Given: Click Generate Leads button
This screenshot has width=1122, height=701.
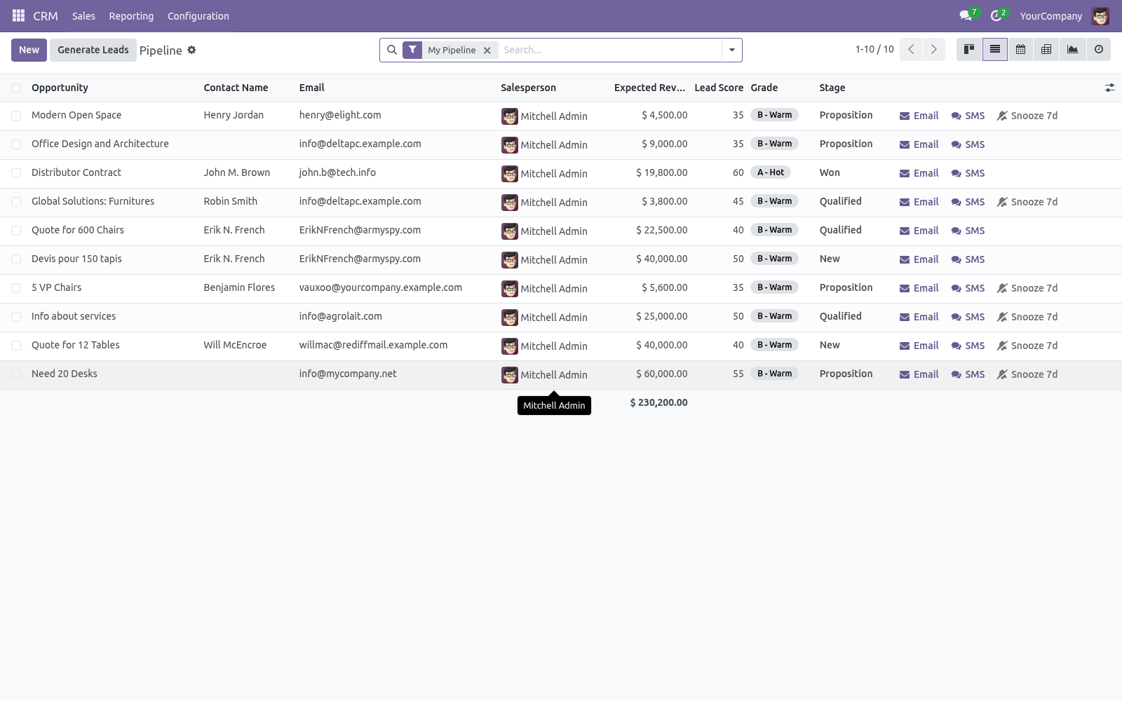Looking at the screenshot, I should [93, 50].
